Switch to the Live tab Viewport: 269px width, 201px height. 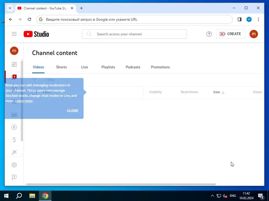(x=85, y=67)
